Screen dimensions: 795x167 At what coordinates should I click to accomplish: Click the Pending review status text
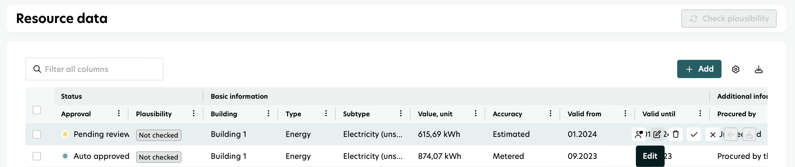point(101,134)
